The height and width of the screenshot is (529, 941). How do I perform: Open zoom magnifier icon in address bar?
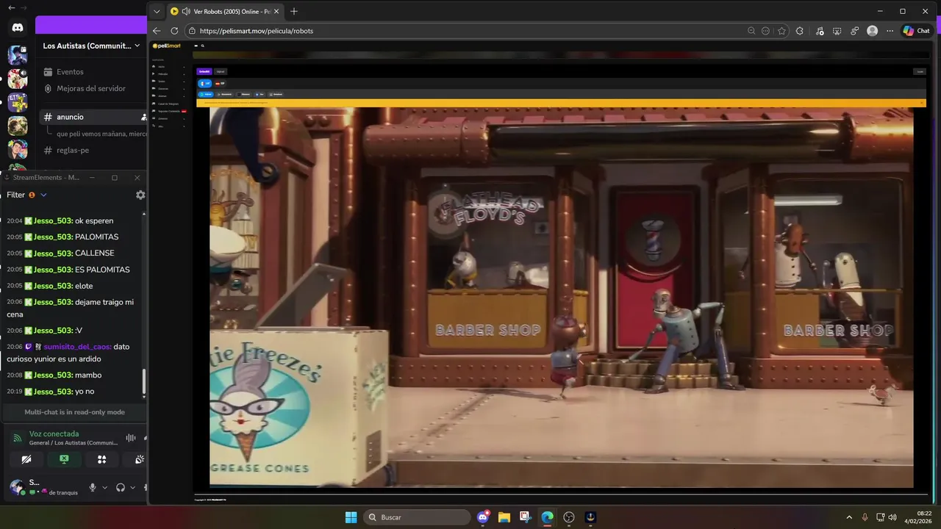pos(751,31)
